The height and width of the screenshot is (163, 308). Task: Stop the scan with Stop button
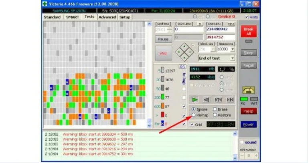[x=163, y=53]
